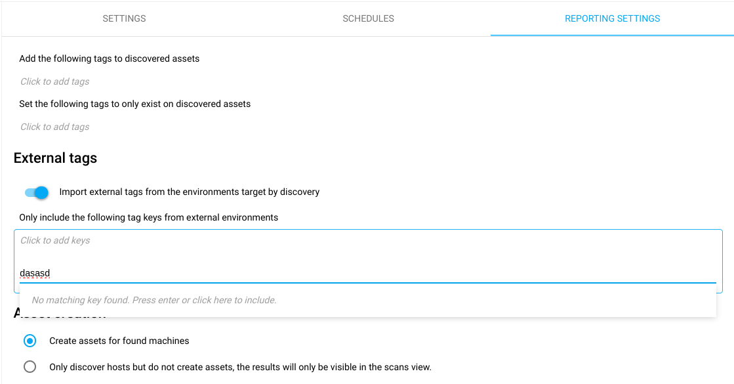Viewport: 734px width, 384px height.
Task: Select "Create assets for found machines" option
Action: [x=30, y=341]
